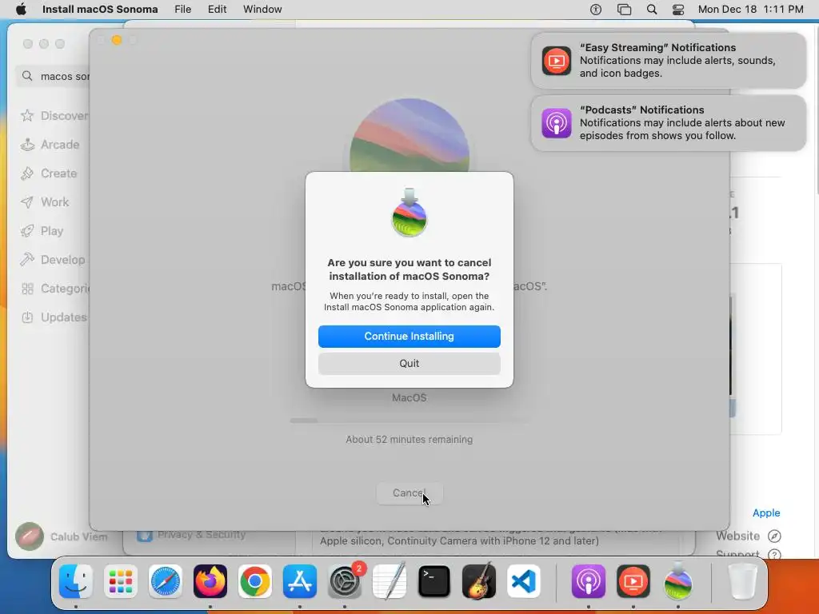Click Install macOS Sonoma icon in Dock
The width and height of the screenshot is (819, 614).
point(678,581)
